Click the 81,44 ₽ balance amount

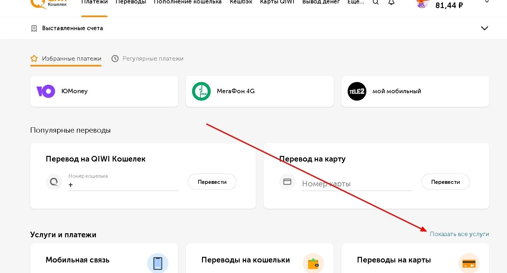pyautogui.click(x=449, y=5)
